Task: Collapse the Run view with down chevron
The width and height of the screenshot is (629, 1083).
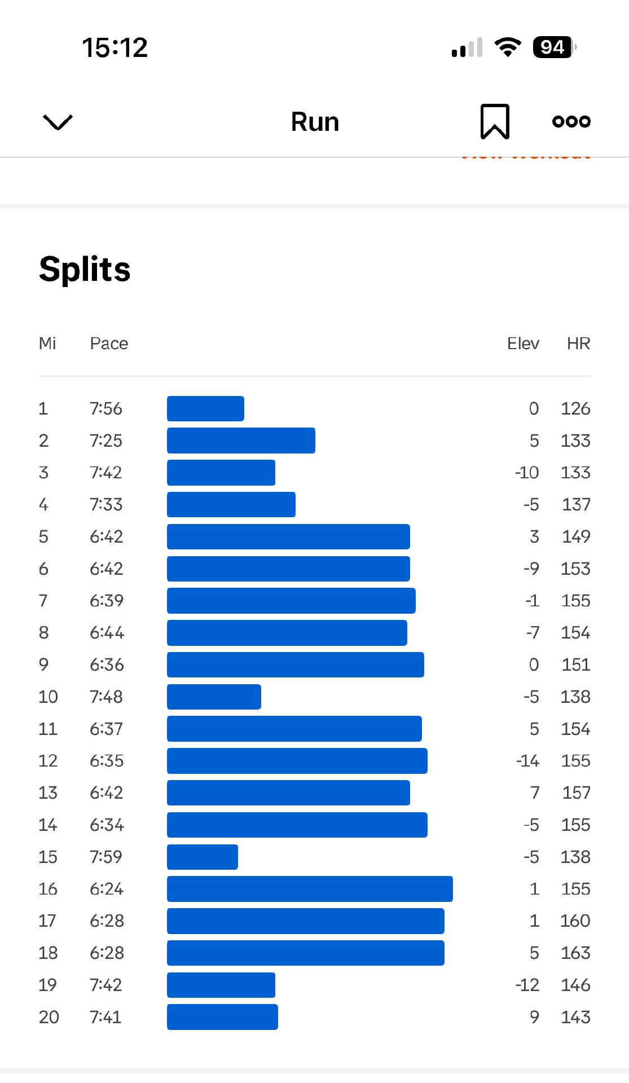Action: tap(58, 122)
